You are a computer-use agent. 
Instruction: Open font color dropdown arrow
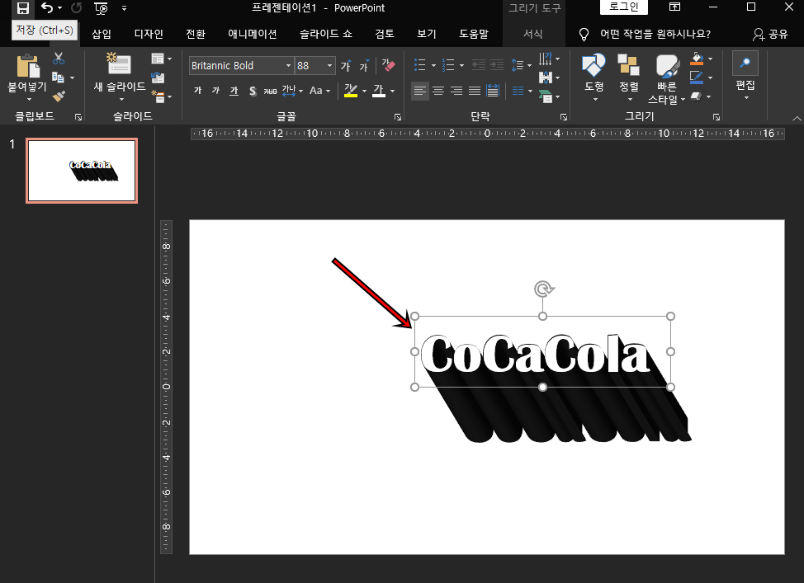(x=392, y=92)
